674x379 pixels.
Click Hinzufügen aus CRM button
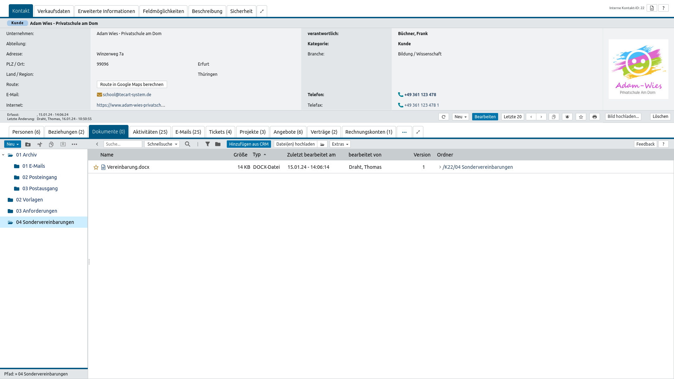[249, 144]
